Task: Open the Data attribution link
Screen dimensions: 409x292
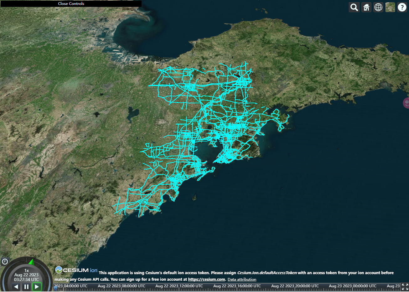Action: coord(242,279)
